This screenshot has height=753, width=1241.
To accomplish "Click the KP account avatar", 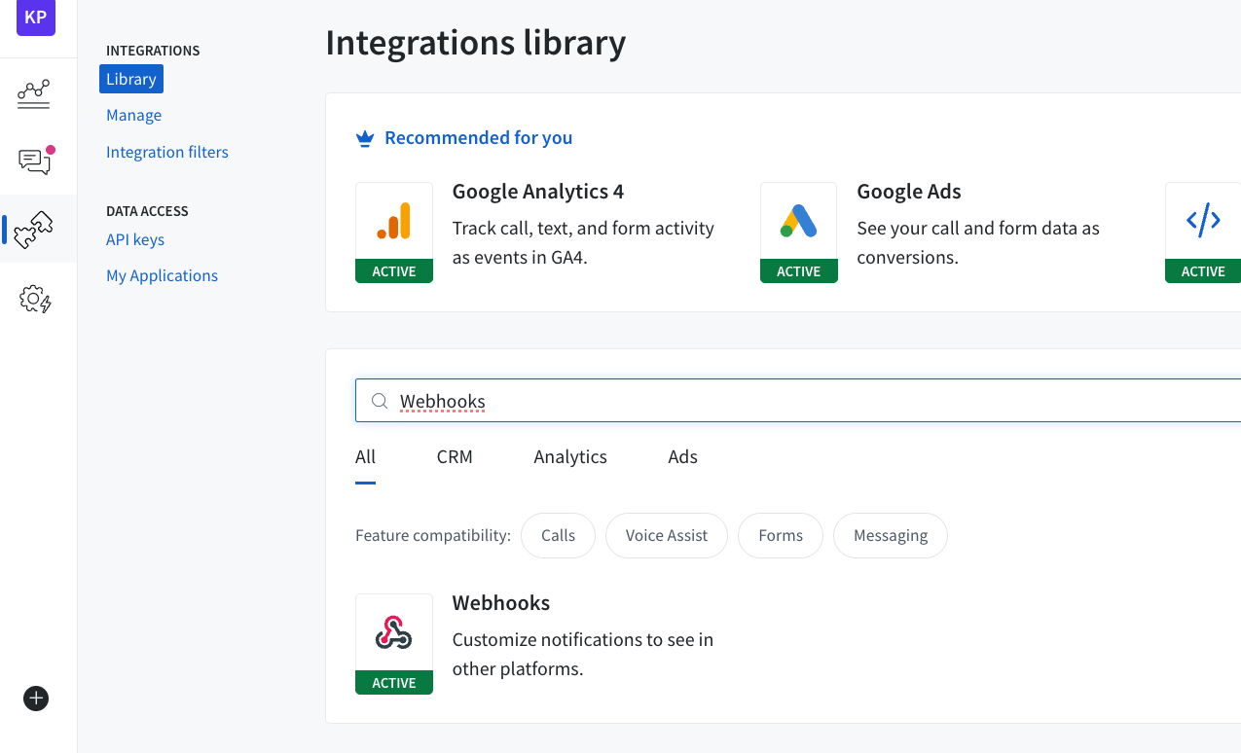I will tap(36, 17).
